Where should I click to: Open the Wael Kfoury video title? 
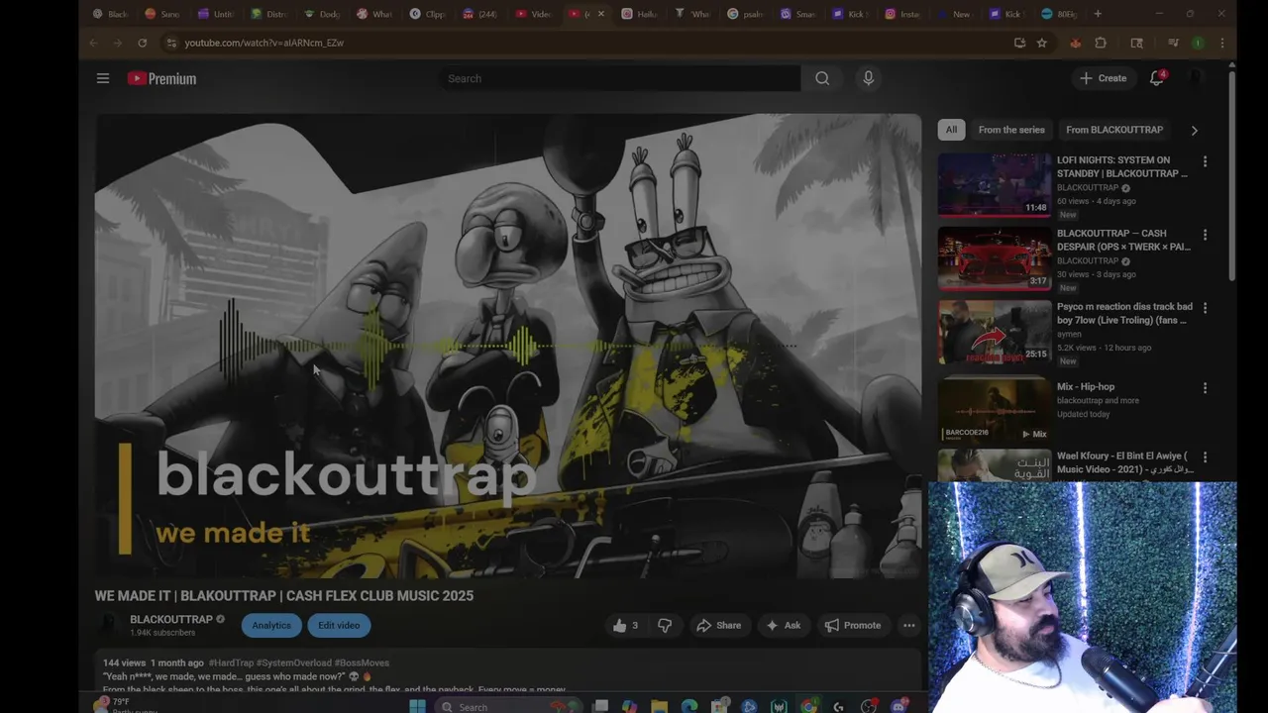tap(1124, 462)
